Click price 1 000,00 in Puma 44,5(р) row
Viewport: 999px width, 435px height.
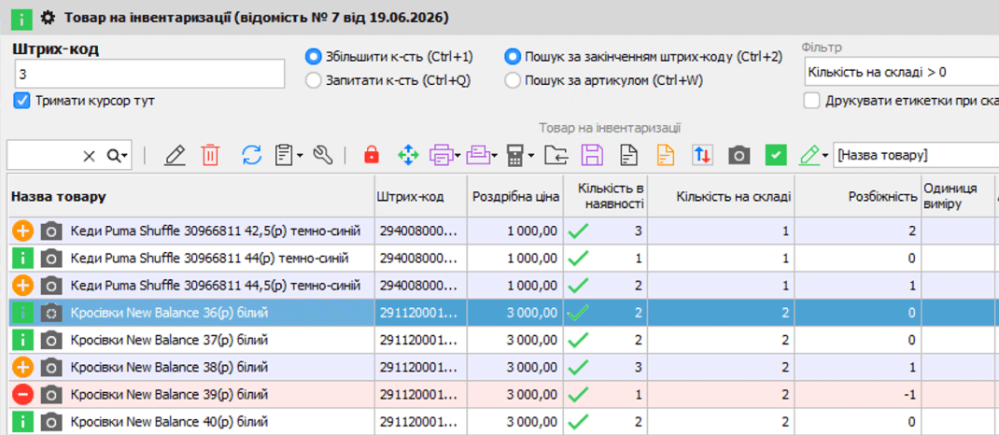(515, 286)
